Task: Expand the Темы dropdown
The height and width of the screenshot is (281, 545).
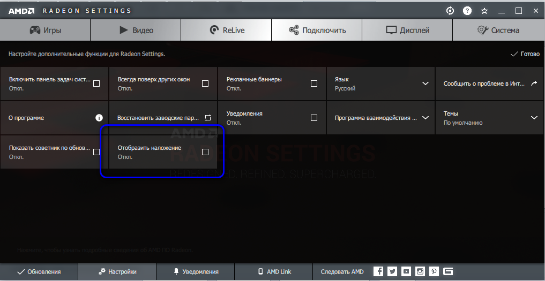Action: click(x=534, y=118)
